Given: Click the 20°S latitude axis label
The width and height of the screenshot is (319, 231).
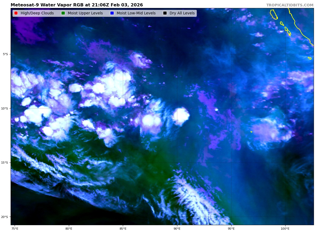Looking at the screenshot, I should [x=5, y=217].
